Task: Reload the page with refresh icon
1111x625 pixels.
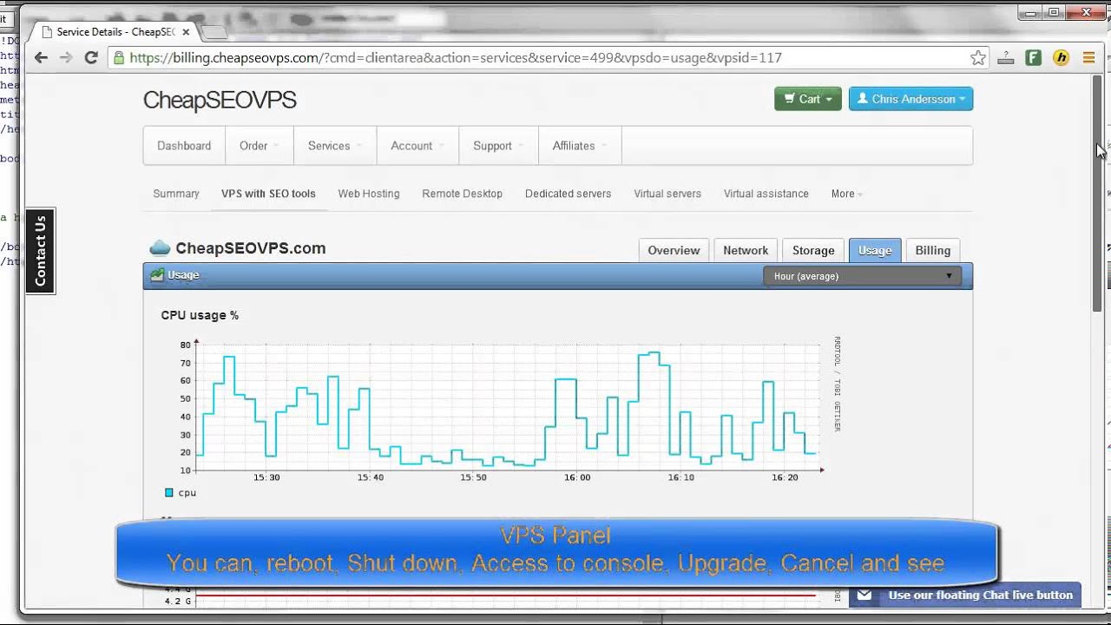Action: coord(90,57)
